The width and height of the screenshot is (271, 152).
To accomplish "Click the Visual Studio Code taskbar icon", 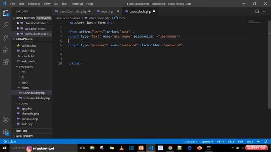I will [x=151, y=148].
